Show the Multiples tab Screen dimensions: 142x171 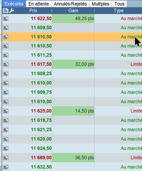100,4
